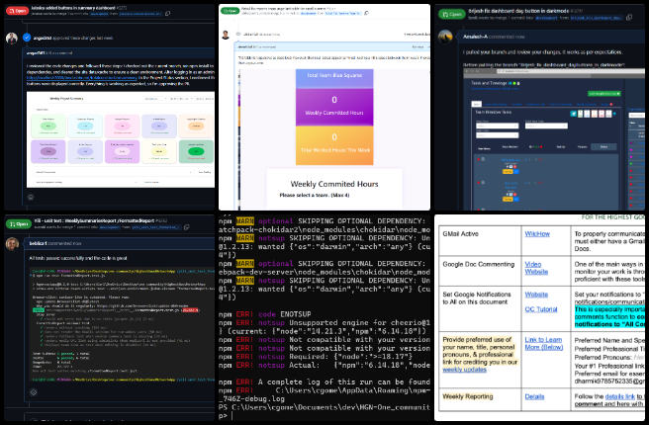Open reviewer avatar in summary dashboard PR
The image size is (649, 425).
pos(12,39)
